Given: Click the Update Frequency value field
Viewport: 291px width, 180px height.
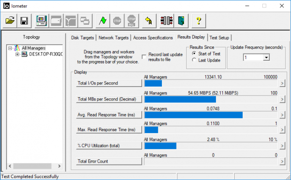Looking at the screenshot, I should (253, 57).
